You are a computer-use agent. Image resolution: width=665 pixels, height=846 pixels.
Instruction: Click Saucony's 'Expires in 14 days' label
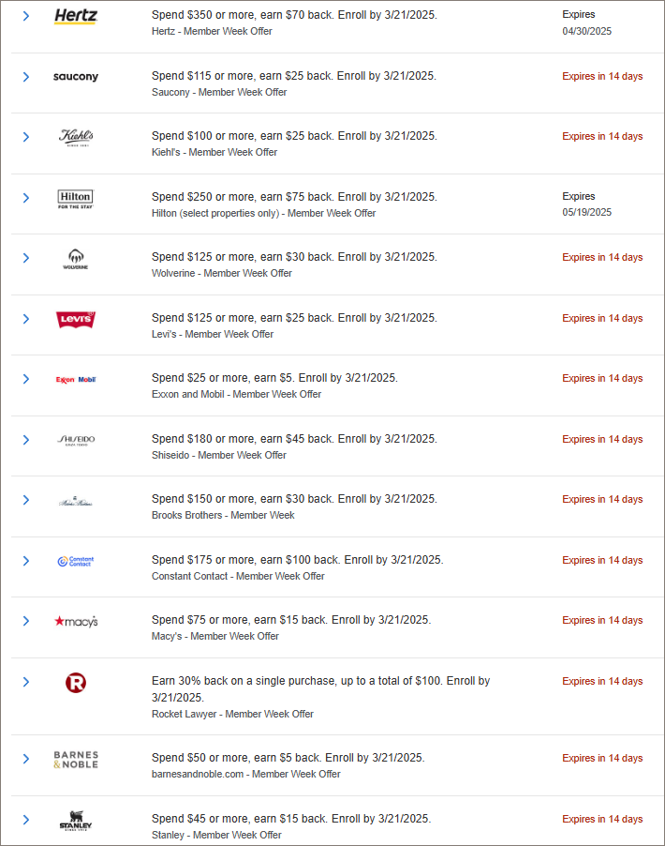tap(602, 77)
